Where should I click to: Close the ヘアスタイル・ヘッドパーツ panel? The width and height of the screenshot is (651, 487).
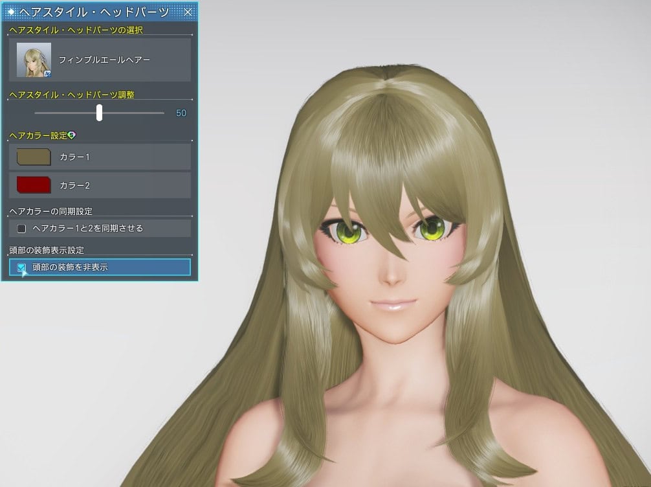188,12
